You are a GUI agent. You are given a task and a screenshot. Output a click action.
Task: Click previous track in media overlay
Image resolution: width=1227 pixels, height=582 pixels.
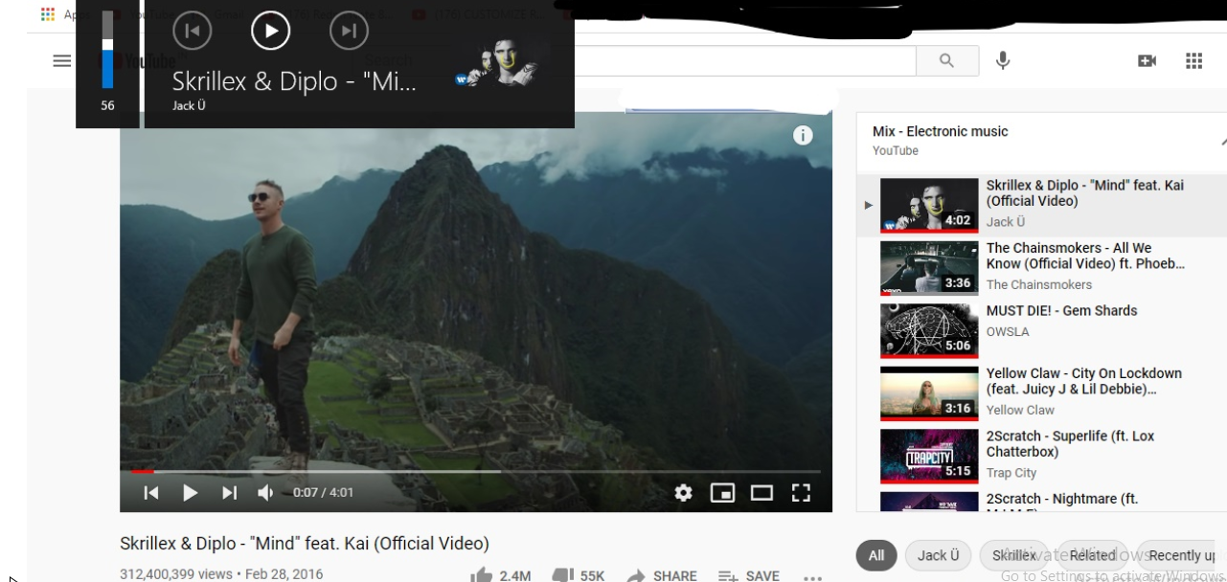click(192, 32)
